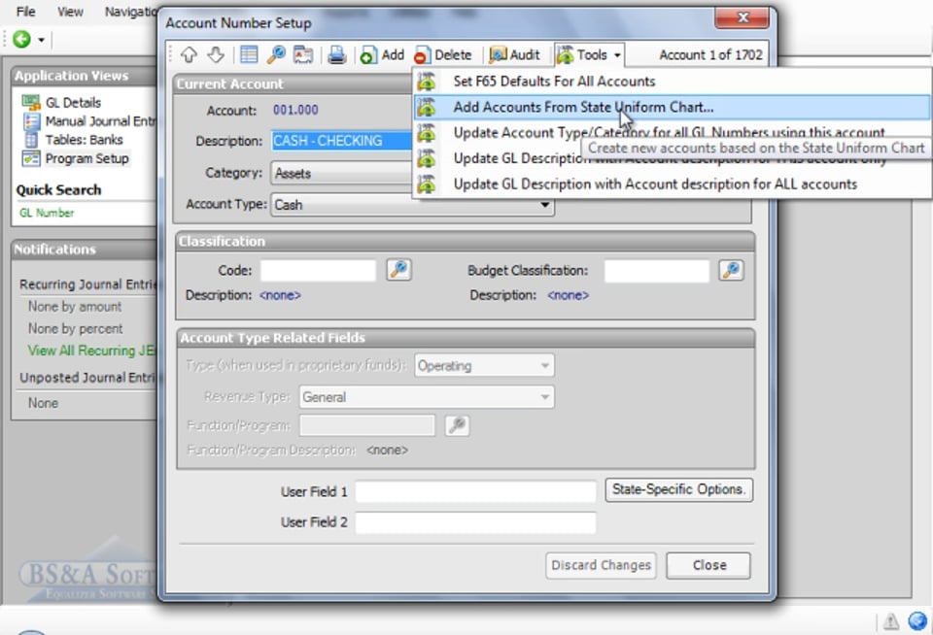
Task: Open the File menu
Action: click(25, 12)
